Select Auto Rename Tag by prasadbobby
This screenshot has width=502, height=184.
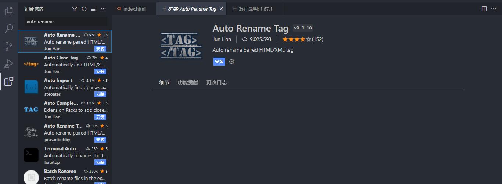coord(65,132)
